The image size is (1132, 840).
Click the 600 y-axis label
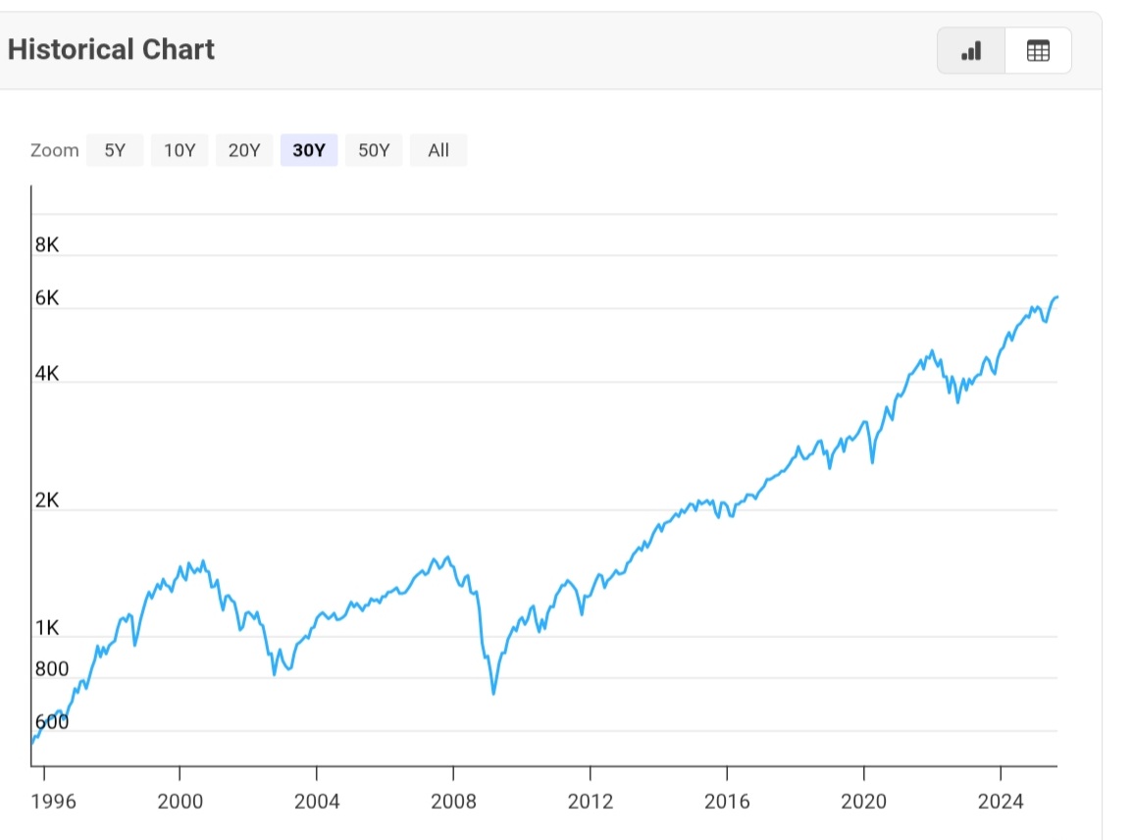coord(52,722)
